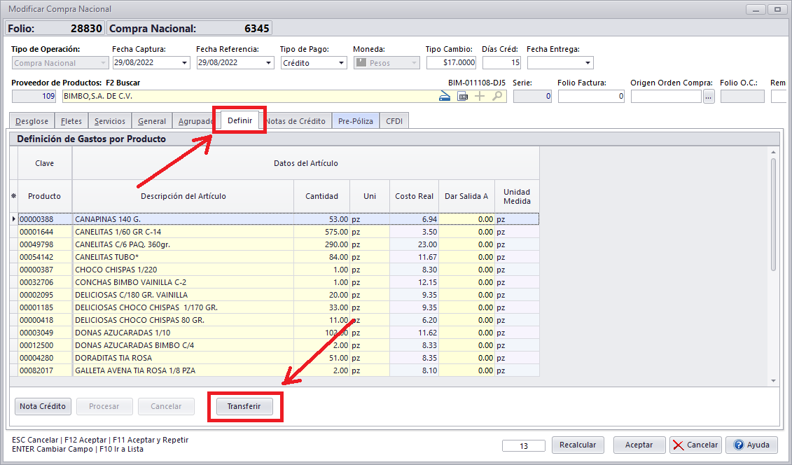Screen dimensions: 792x465
Task: Open the Ayuda help button
Action: click(x=751, y=445)
